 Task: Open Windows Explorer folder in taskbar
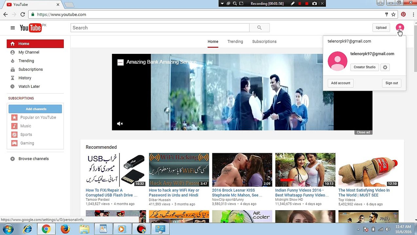(84, 229)
